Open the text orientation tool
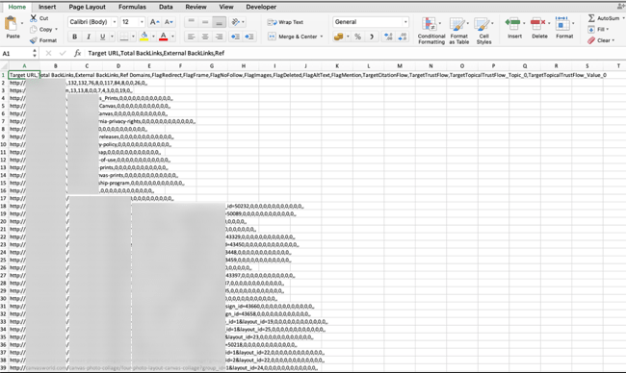 (x=236, y=22)
